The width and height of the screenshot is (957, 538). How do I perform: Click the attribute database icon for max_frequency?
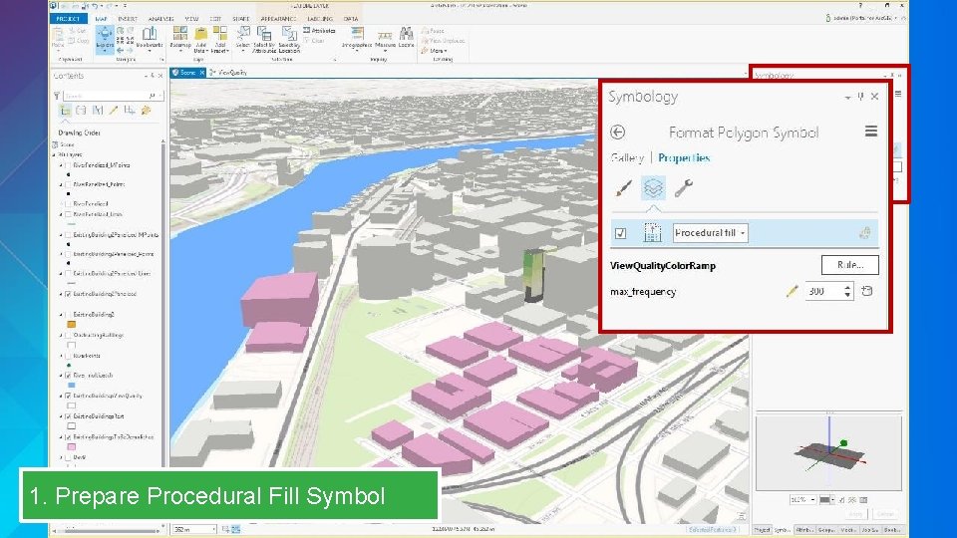(x=866, y=291)
